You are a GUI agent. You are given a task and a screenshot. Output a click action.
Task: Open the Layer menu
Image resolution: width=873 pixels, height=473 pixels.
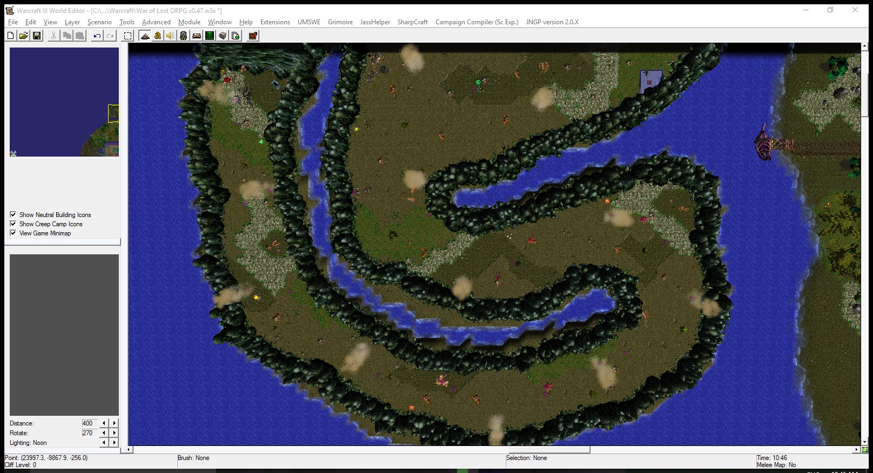coord(72,22)
